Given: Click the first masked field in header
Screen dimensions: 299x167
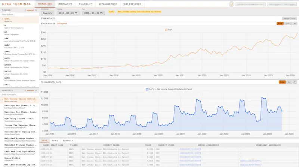Looking at the screenshot, I should [x=250, y=4].
